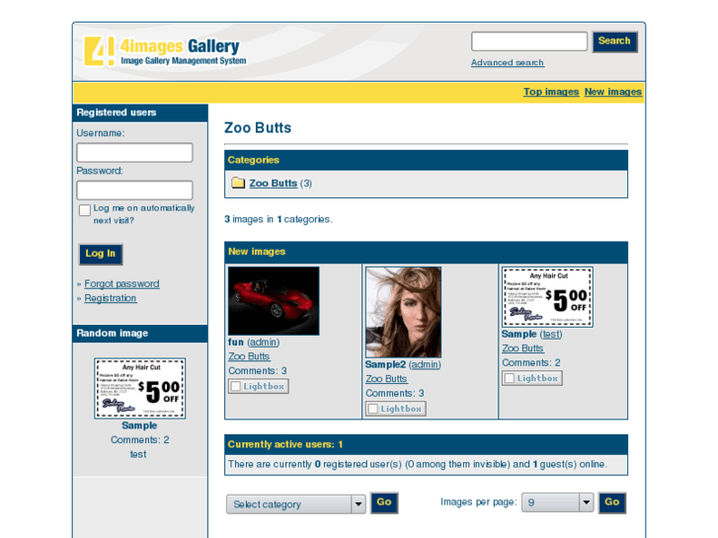The image size is (718, 538).
Task: Click the 4images Gallery logo
Action: (x=165, y=51)
